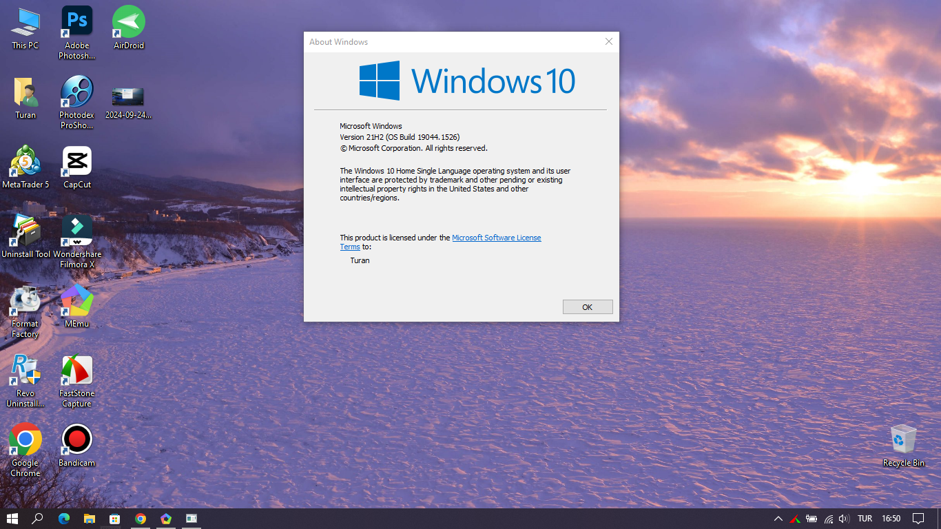This screenshot has height=529, width=941.
Task: Select the Wondershare Filmora X icon
Action: coord(76,241)
